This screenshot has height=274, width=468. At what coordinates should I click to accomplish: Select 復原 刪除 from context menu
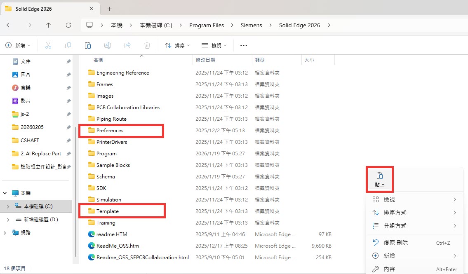(396, 243)
